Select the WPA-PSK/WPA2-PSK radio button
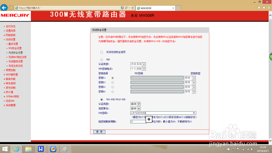 (102, 100)
